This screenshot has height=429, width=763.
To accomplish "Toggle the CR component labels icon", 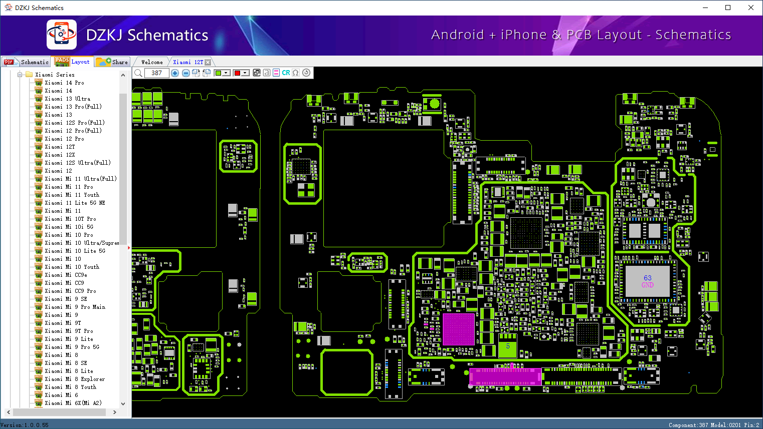I will [286, 73].
